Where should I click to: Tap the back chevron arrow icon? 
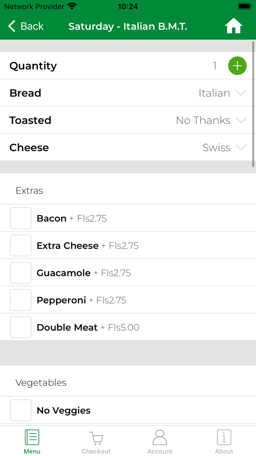[x=12, y=26]
